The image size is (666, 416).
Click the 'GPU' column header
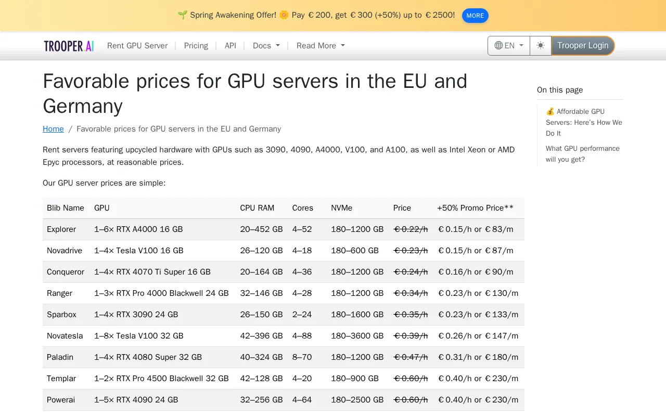point(102,208)
